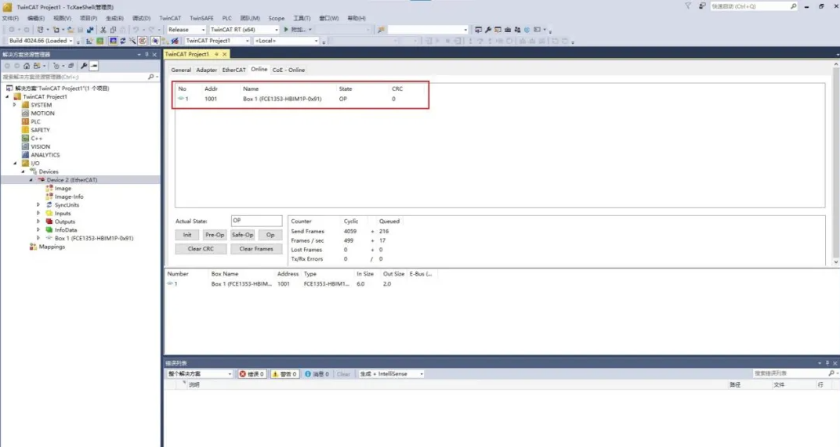
Task: Switch to the EtherCAT tab
Action: tap(234, 70)
